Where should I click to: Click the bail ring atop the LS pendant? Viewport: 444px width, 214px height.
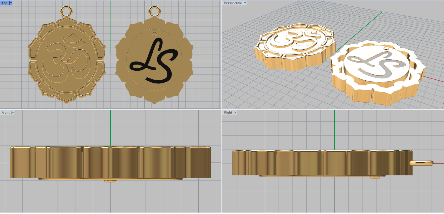(154, 11)
